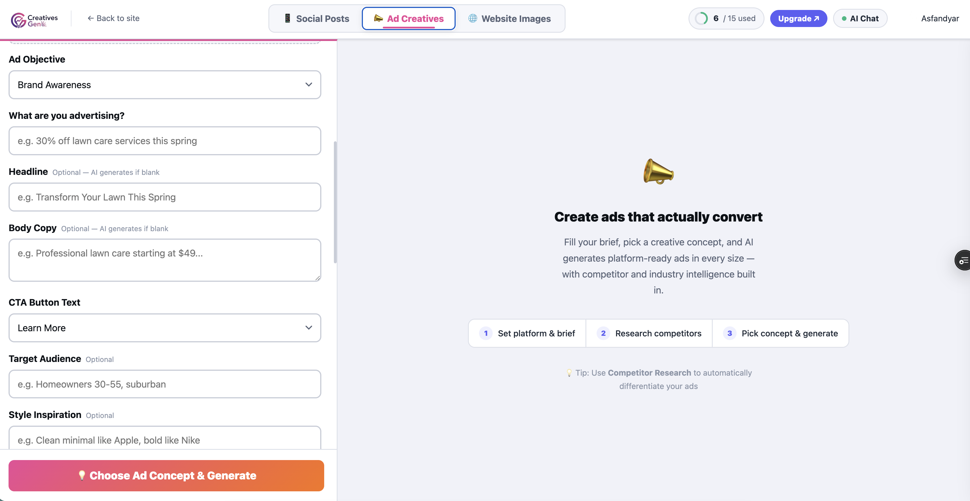970x501 pixels.
Task: Click the lightbulb icon on generate button
Action: coord(82,475)
